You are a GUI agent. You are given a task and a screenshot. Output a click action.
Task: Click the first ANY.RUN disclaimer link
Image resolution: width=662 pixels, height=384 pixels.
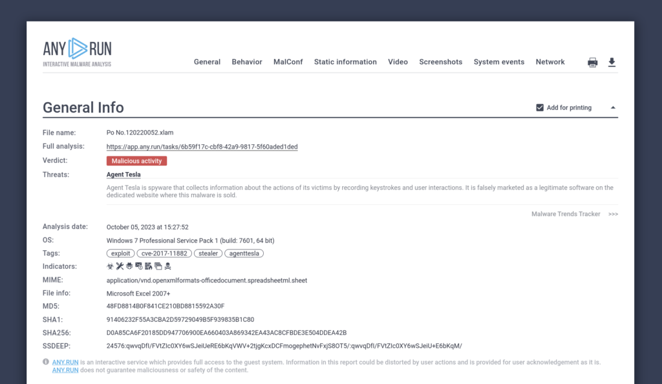coord(65,363)
